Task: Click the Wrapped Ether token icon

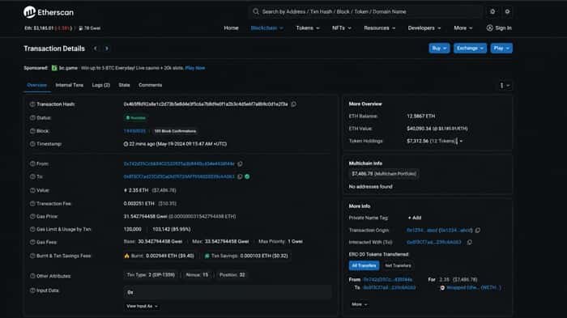Action: pyautogui.click(x=442, y=287)
